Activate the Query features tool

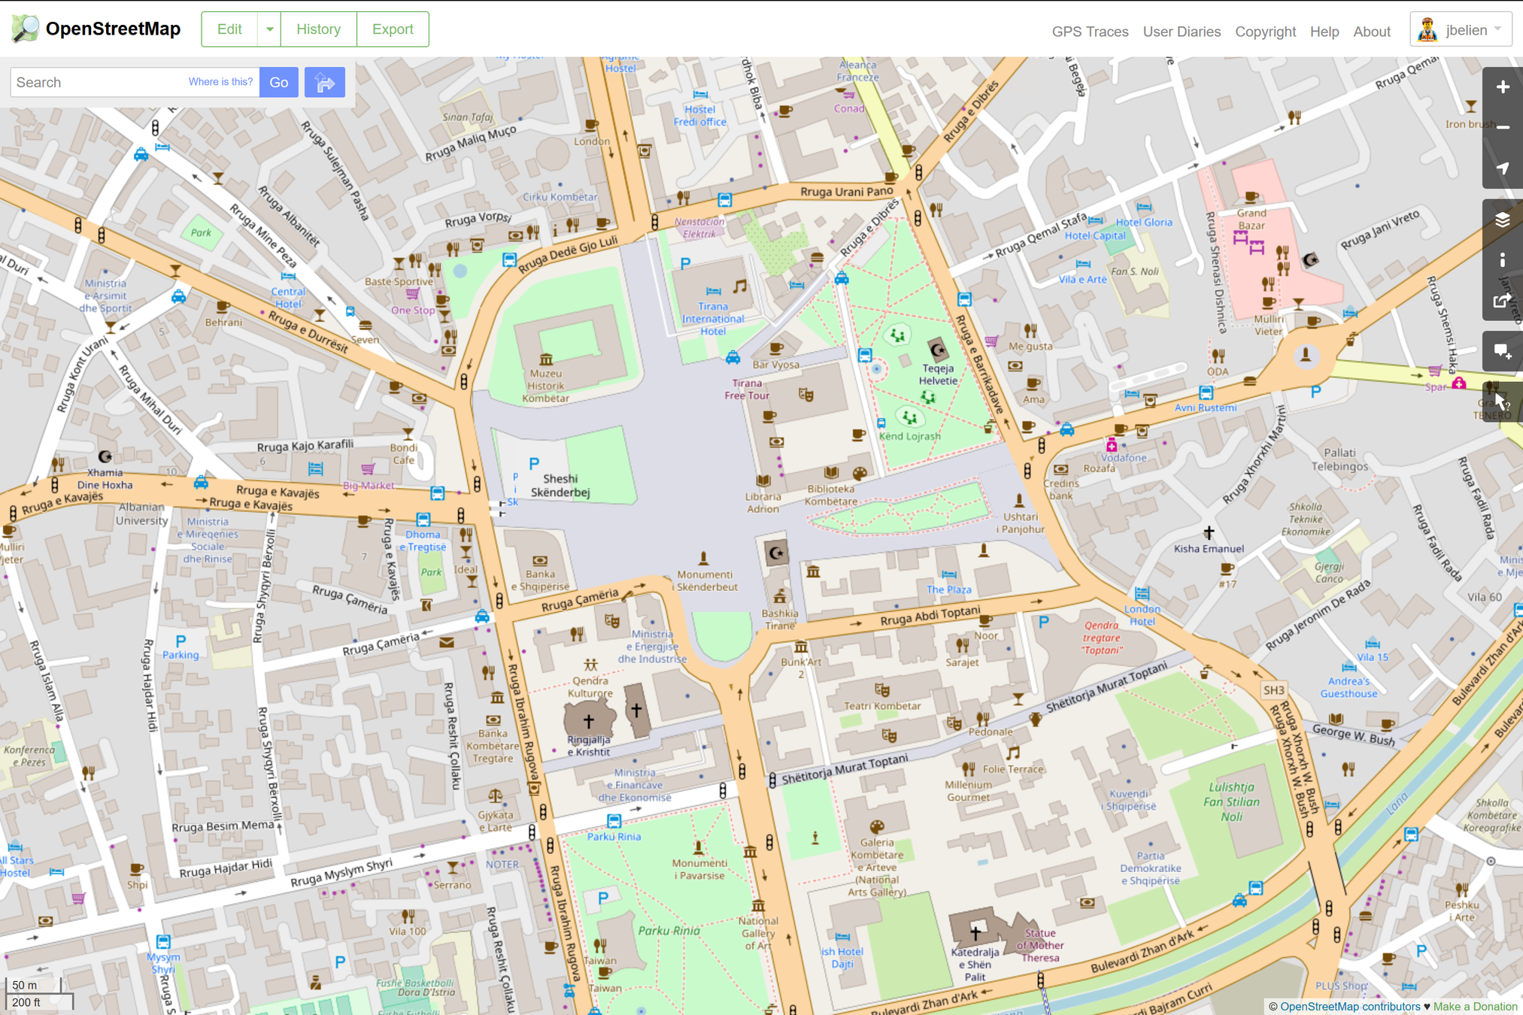point(1502,401)
